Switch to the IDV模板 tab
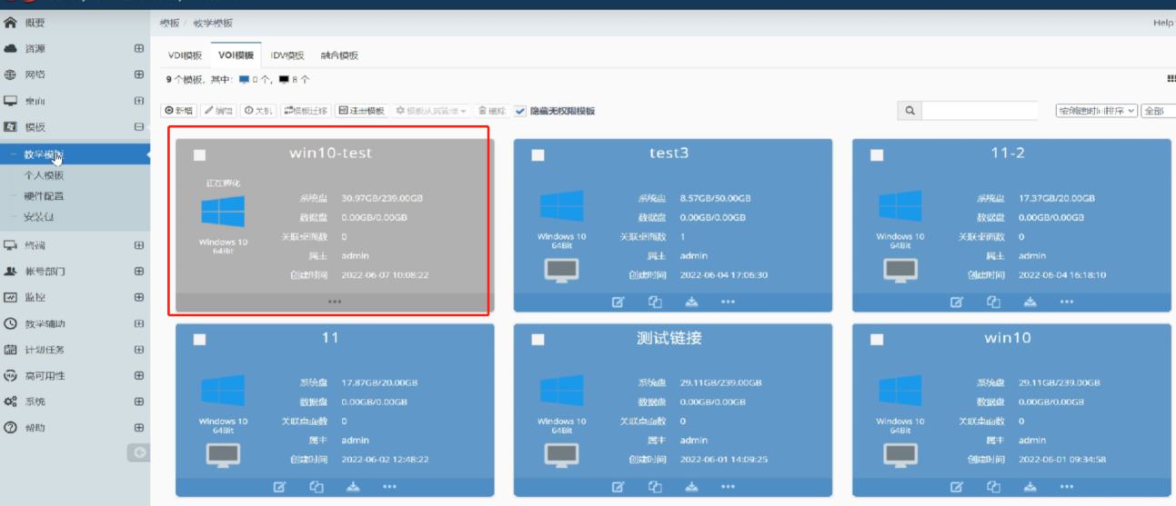 pos(287,55)
